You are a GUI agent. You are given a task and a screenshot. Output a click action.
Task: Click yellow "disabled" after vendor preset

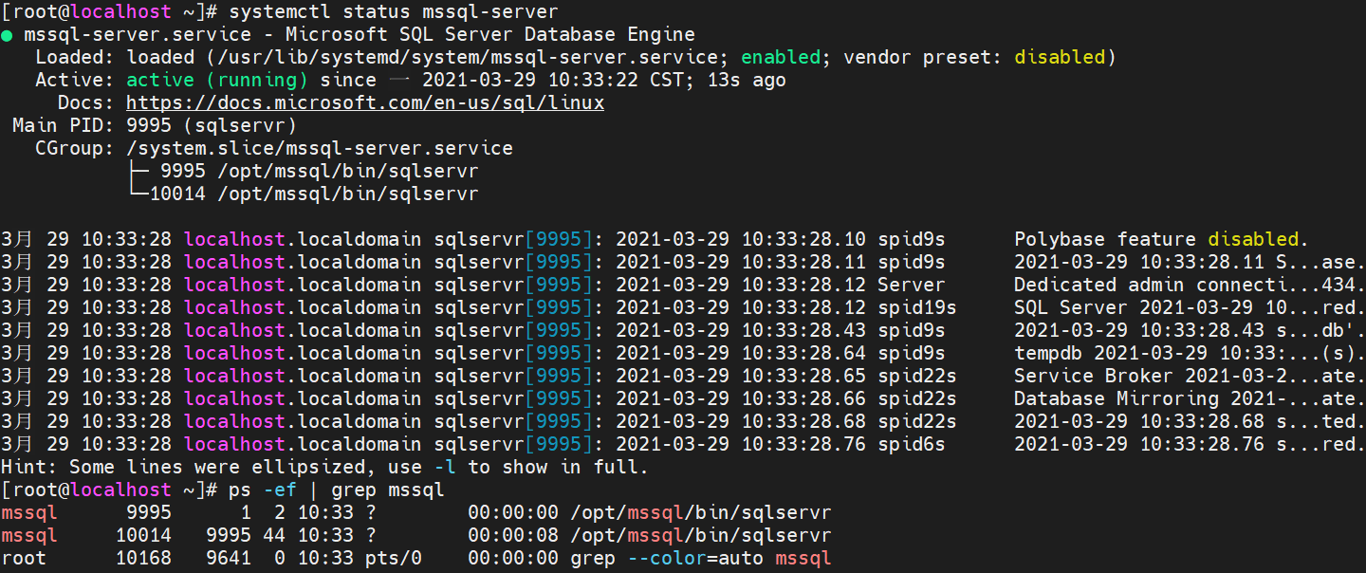[x=1060, y=57]
